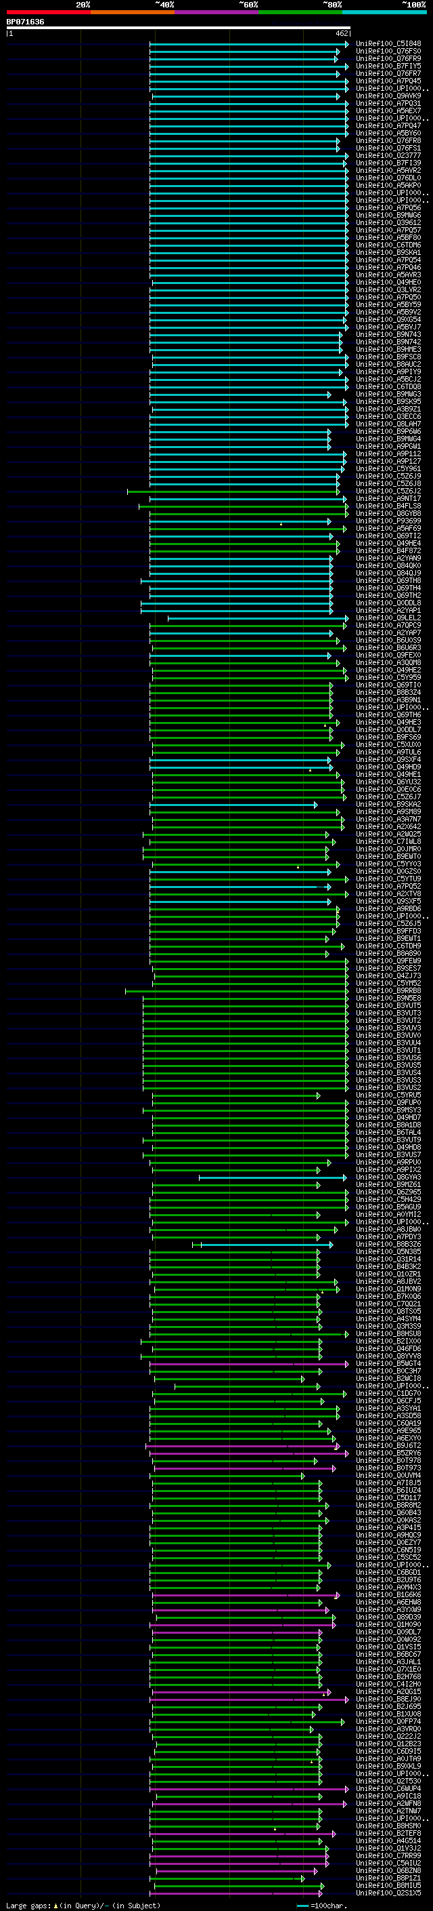The image size is (433, 1911).
Task: Select hit label UniRef100_B3VUT5
Action: [388, 1005]
